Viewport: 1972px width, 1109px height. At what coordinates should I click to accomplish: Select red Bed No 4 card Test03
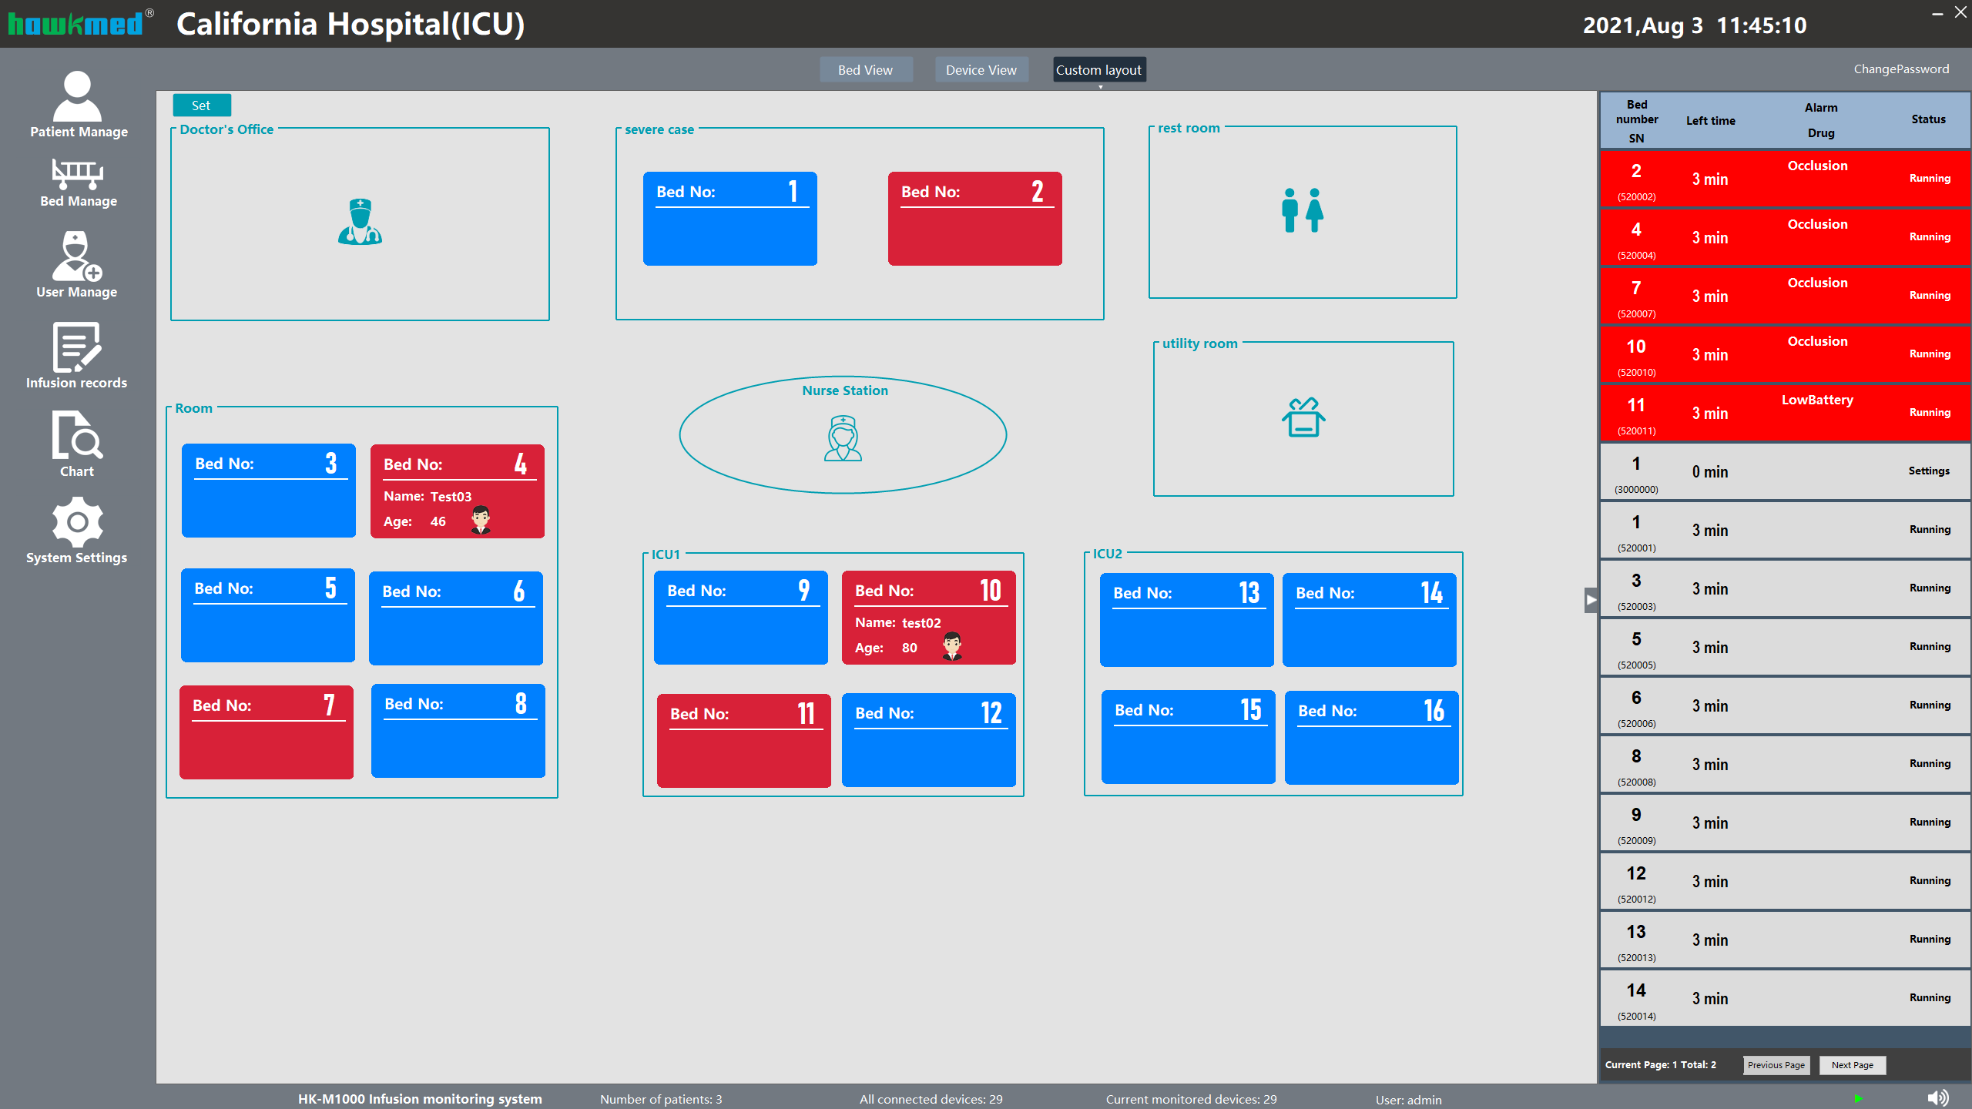(457, 491)
